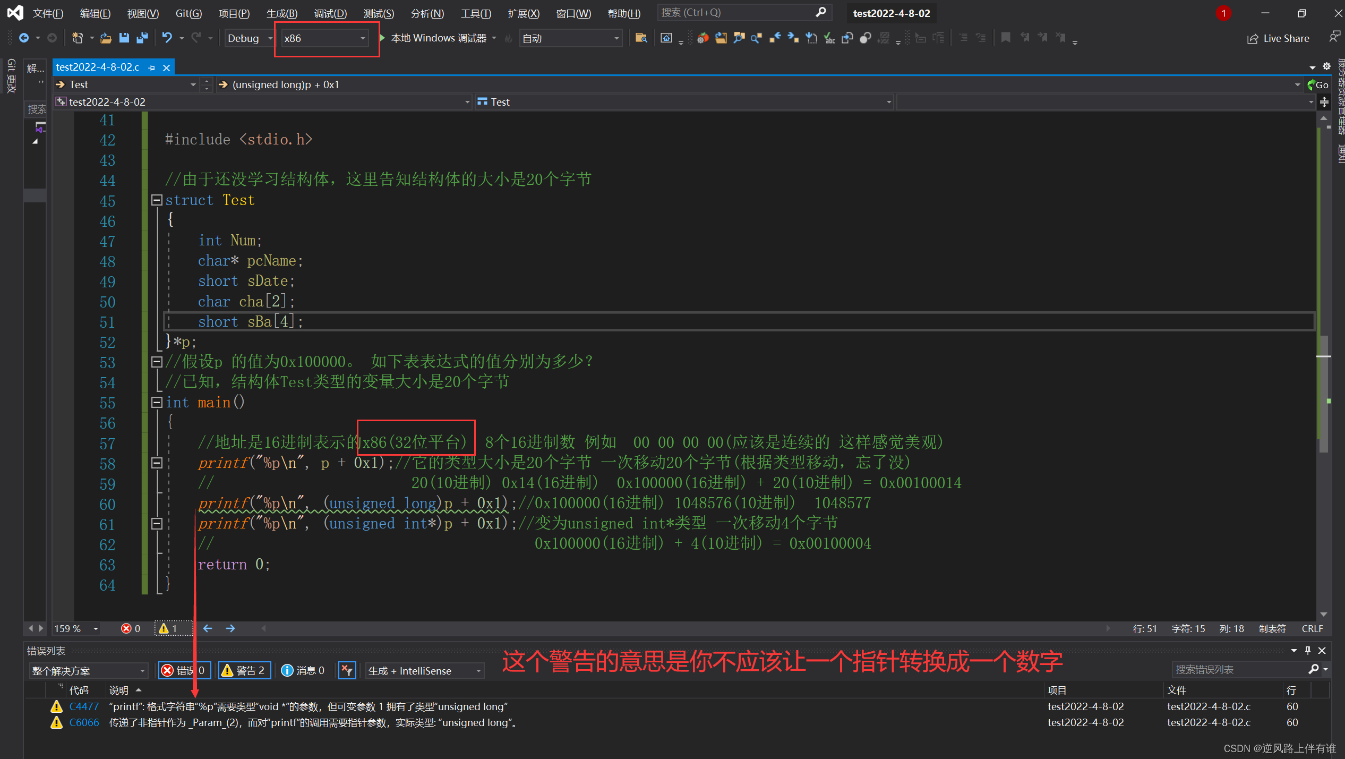Screen dimensions: 1345x759
Task: Open the C4477 warning code link
Action: click(84, 706)
